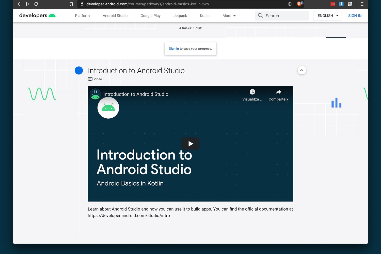Viewport: 381px width, 254px height.
Task: Click the SIGN IN button
Action: [x=355, y=16]
